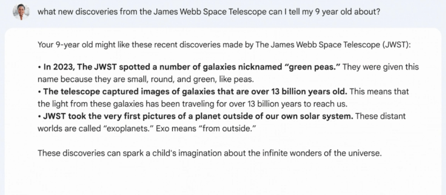Click the quoted phrase "green peas."
Viewport: 446px width, 195px height.
[312, 67]
